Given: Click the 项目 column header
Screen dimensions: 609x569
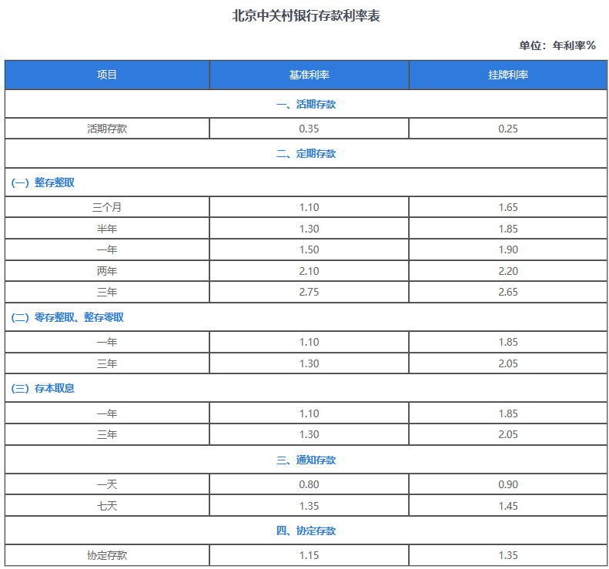Looking at the screenshot, I should (107, 75).
